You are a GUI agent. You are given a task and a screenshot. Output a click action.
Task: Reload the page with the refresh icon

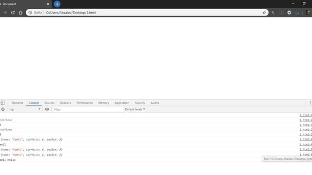13,13
